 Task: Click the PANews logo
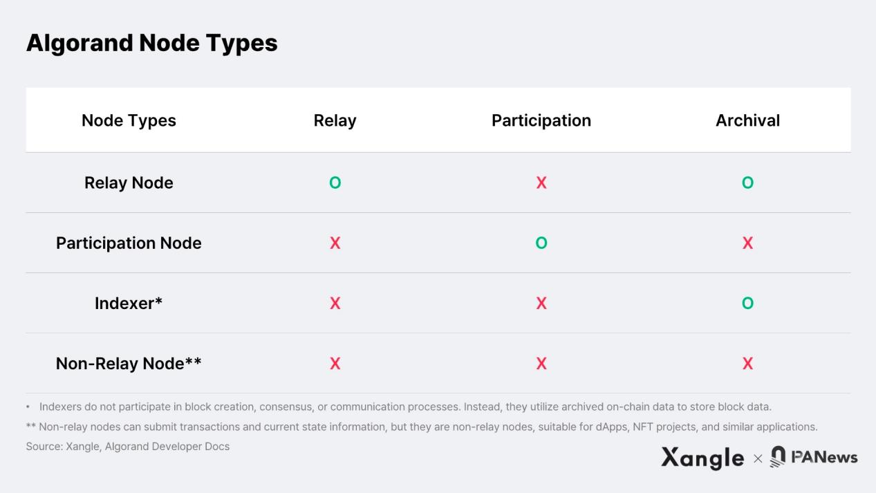(814, 456)
